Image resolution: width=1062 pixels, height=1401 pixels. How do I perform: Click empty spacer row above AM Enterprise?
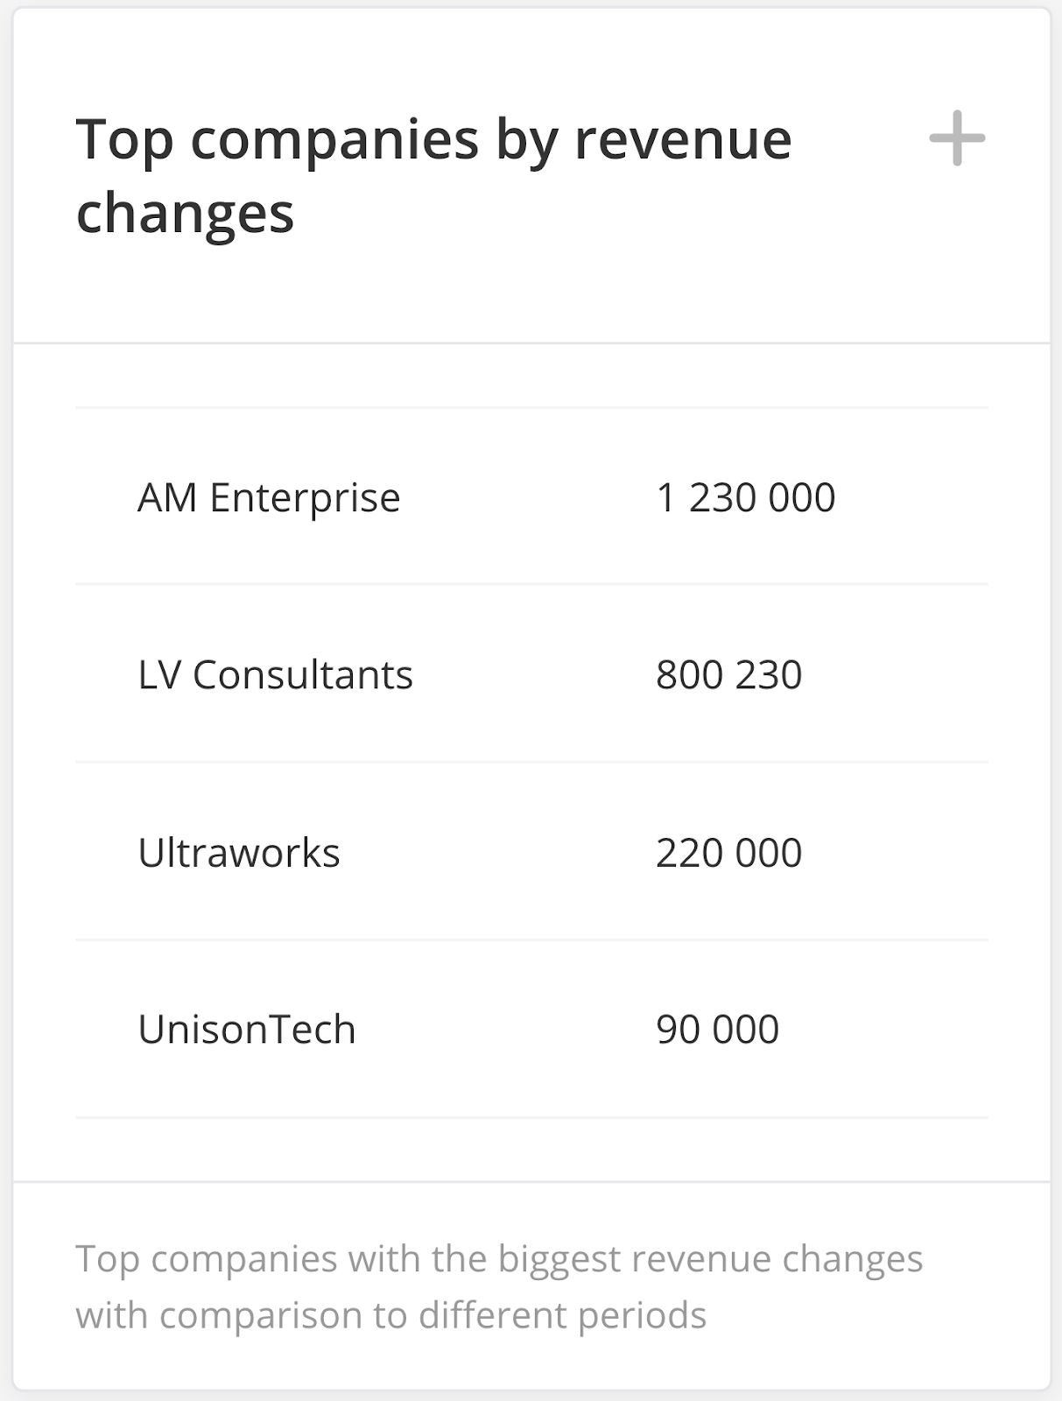[531, 377]
